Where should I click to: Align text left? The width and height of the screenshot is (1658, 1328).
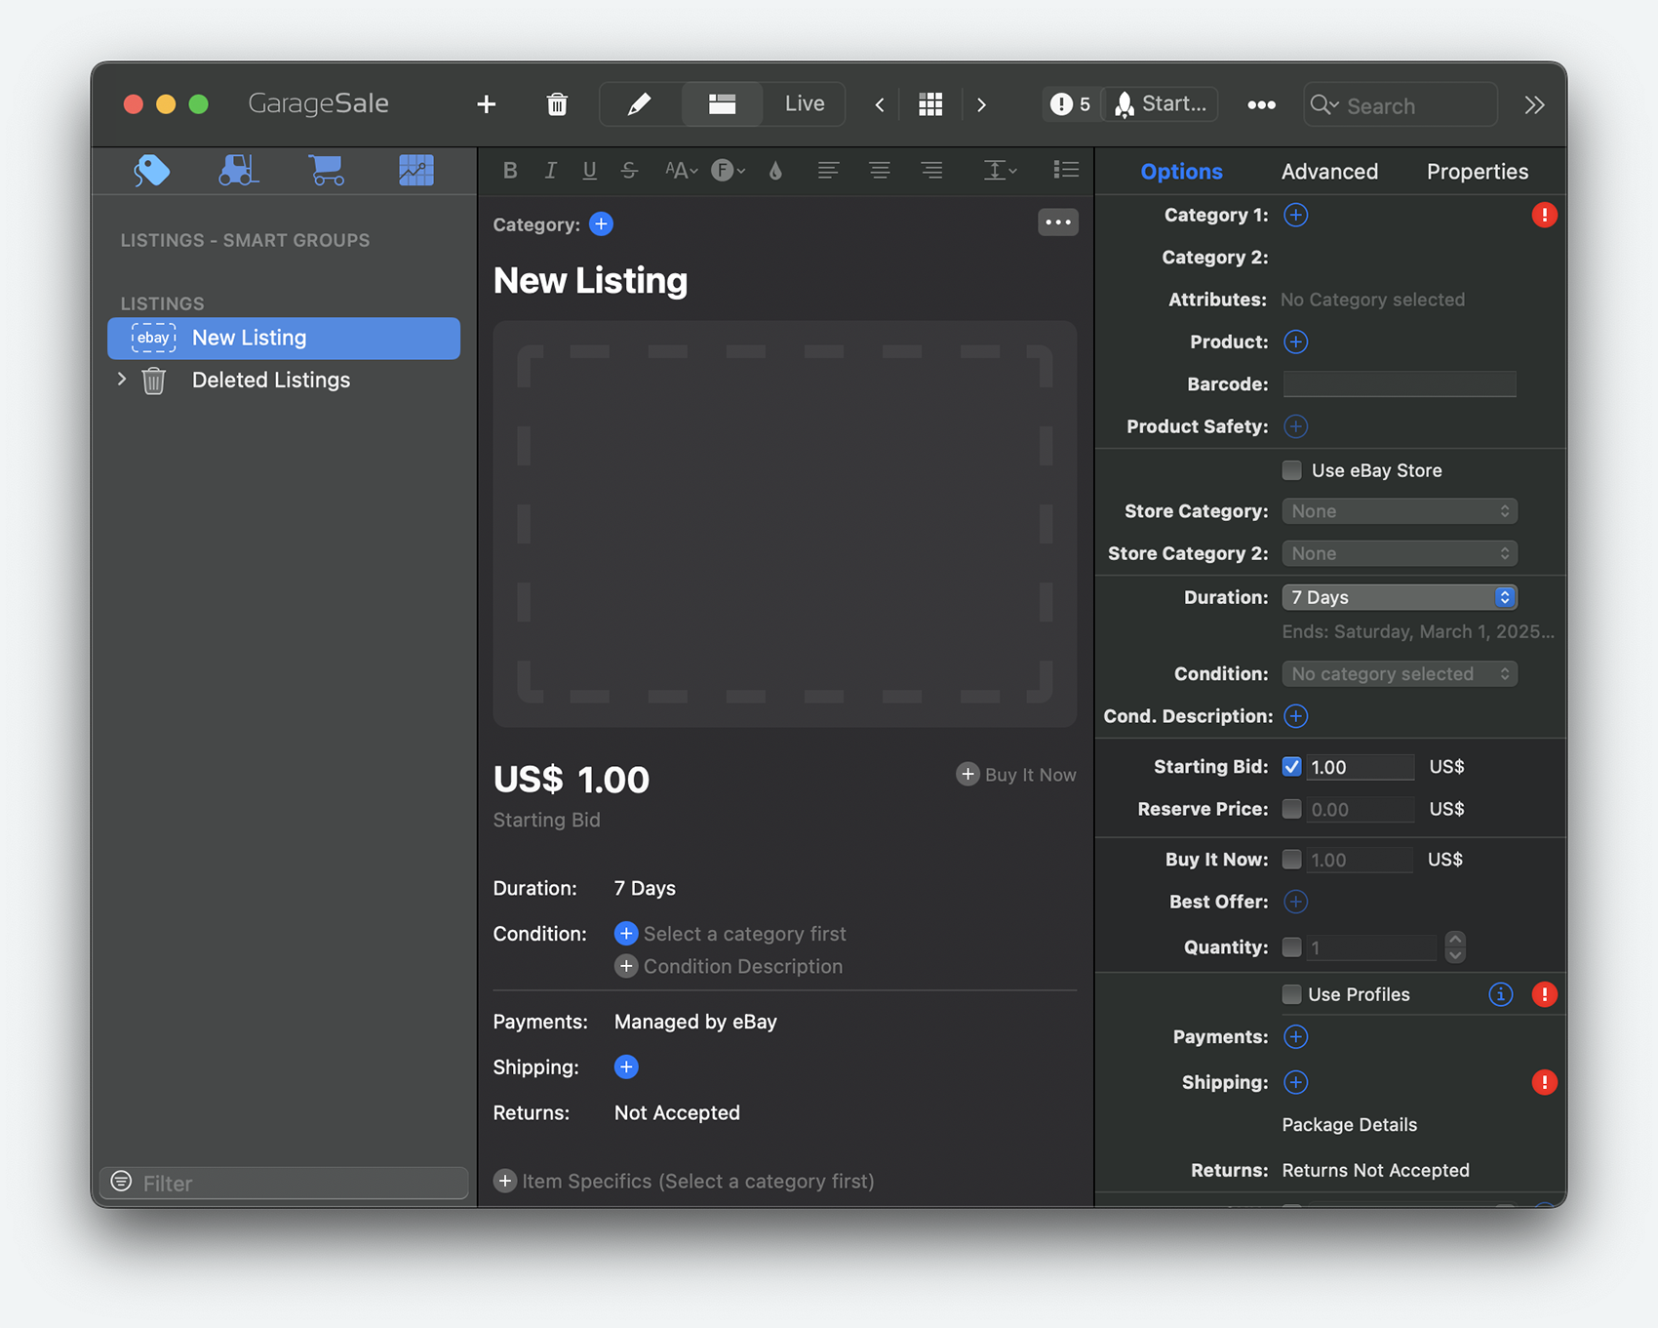(828, 171)
